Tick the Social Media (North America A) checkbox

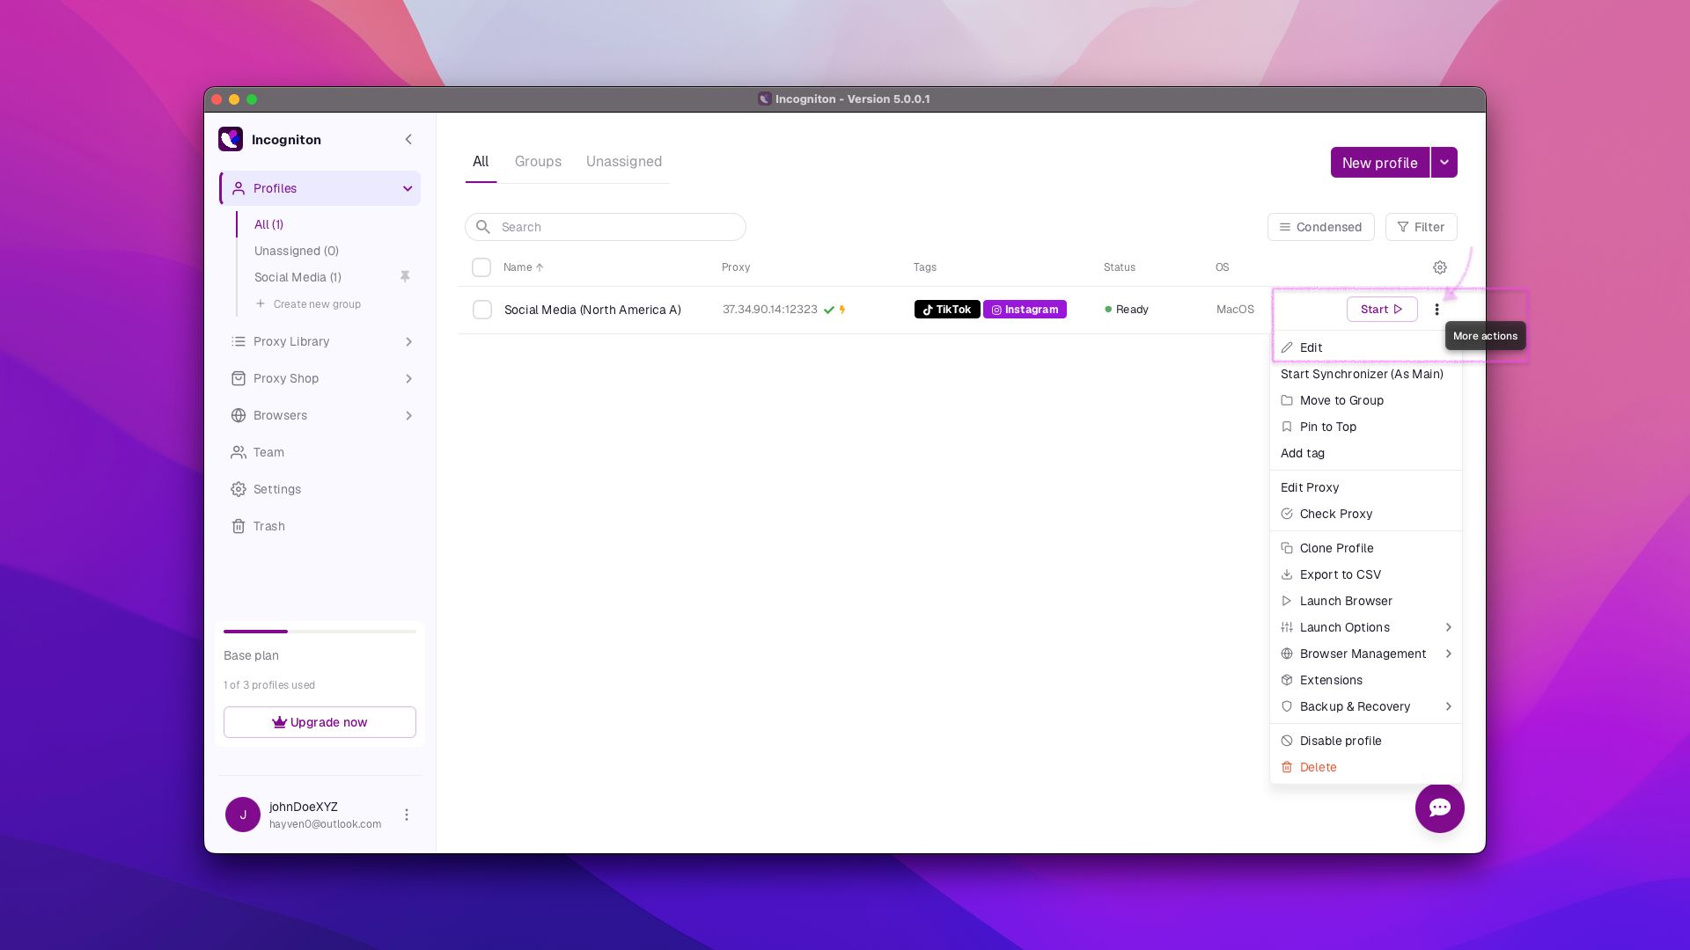[482, 310]
